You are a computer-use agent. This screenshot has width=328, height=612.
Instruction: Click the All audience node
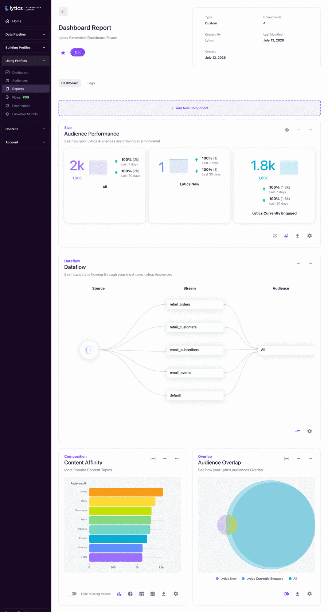pyautogui.click(x=286, y=350)
